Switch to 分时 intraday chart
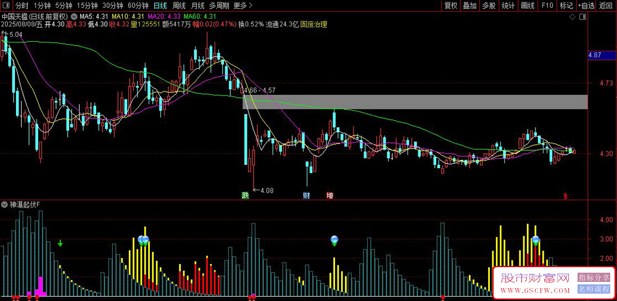The height and width of the screenshot is (301, 617). [x=22, y=6]
